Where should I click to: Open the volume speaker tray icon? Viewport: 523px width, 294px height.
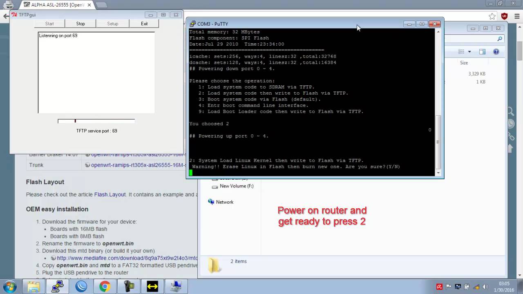click(x=486, y=287)
